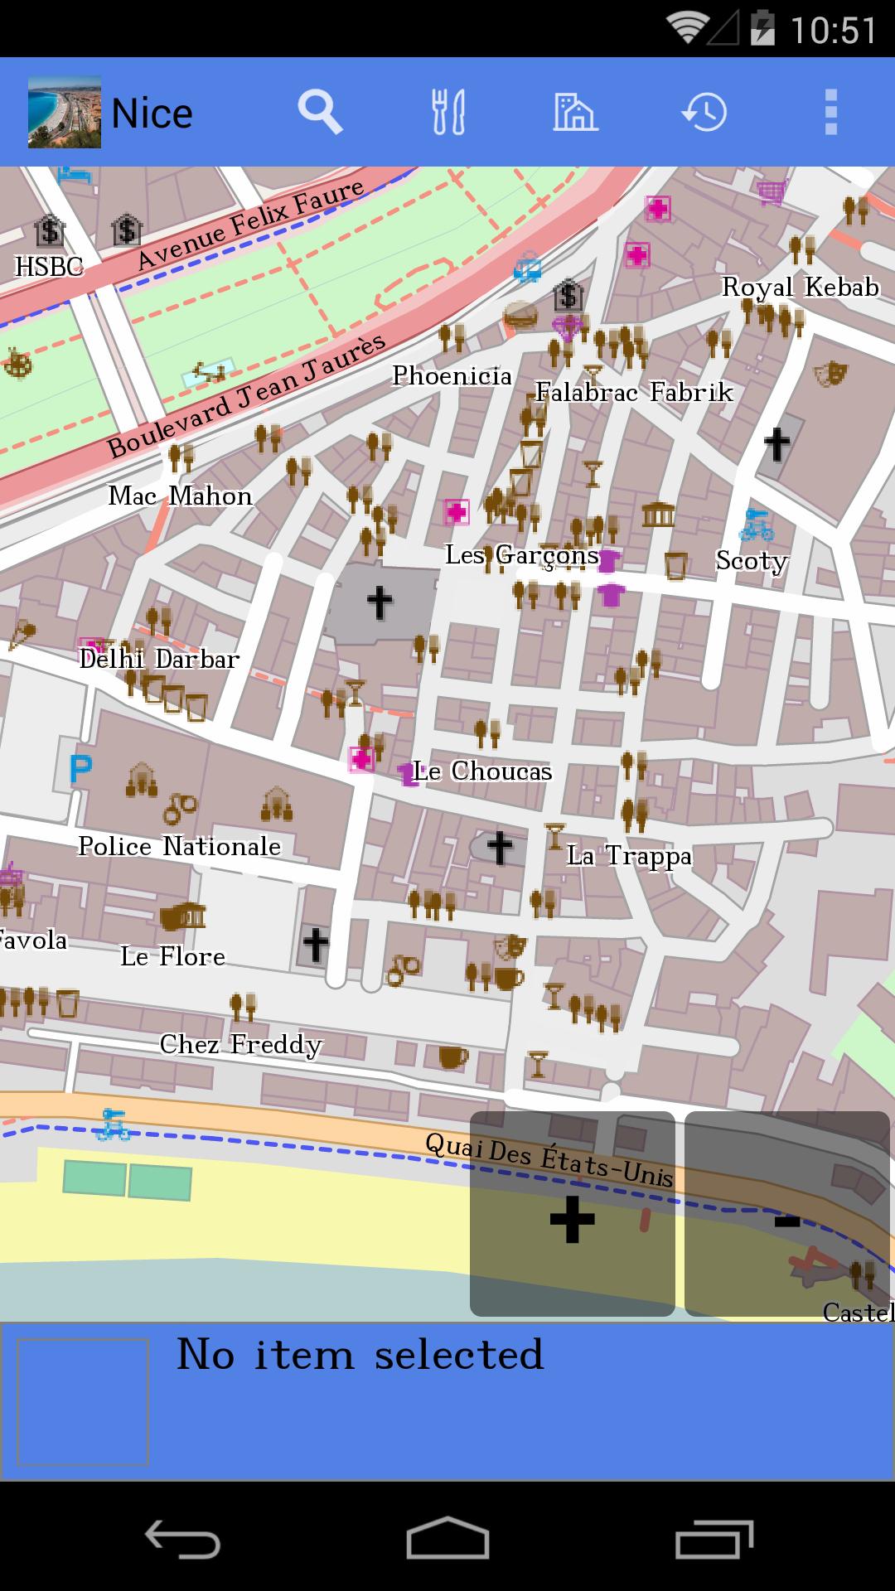This screenshot has height=1591, width=895.
Task: Tap the bicycle icon near the beach
Action: 112,1124
